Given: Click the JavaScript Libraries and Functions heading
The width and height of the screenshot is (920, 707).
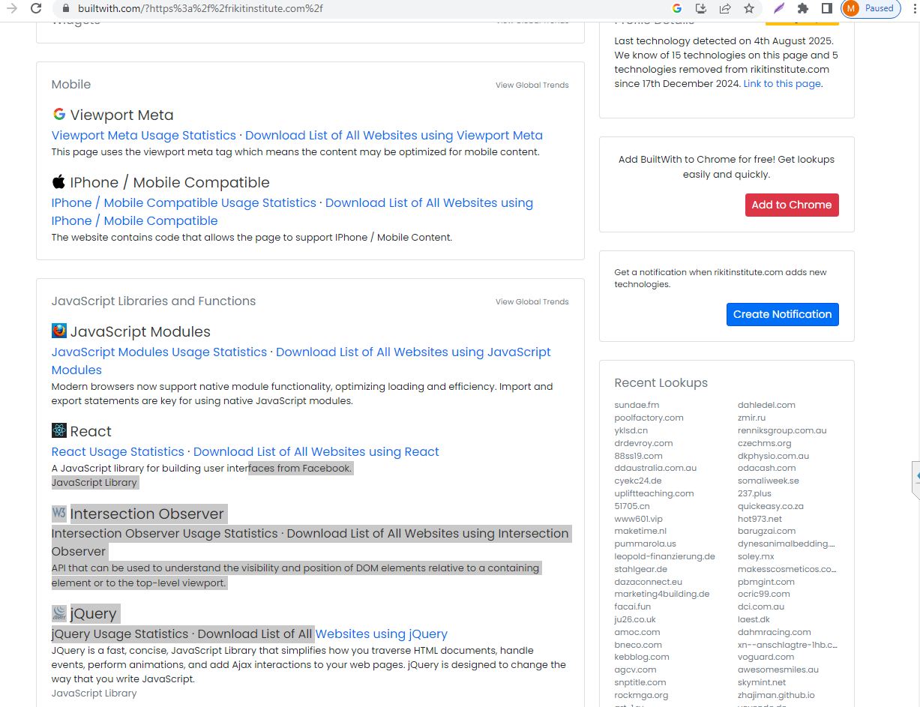Looking at the screenshot, I should click(154, 301).
